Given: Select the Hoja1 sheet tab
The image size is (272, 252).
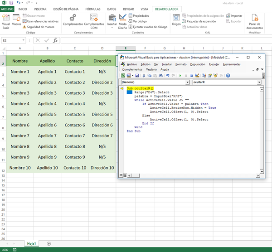Looking at the screenshot, I should tap(31, 243).
